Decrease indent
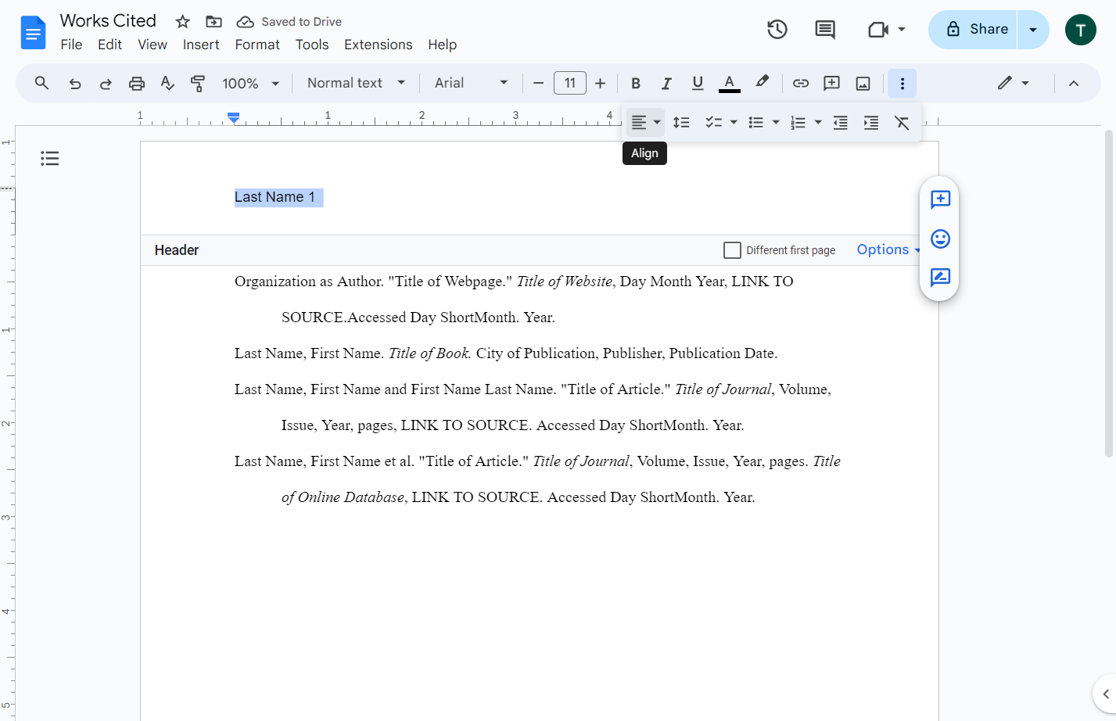1116x721 pixels. (841, 123)
